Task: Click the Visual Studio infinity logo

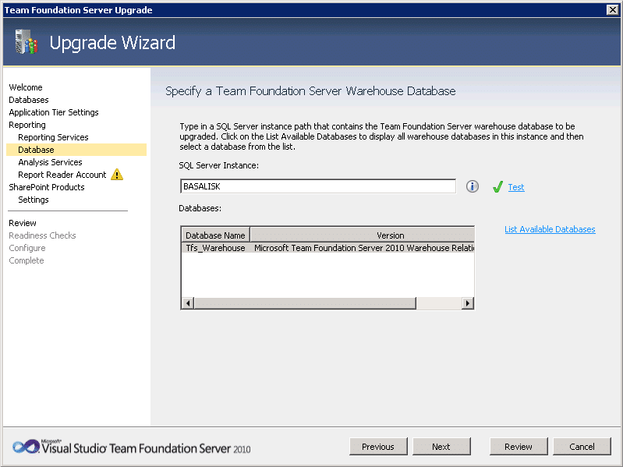Action: [26, 447]
